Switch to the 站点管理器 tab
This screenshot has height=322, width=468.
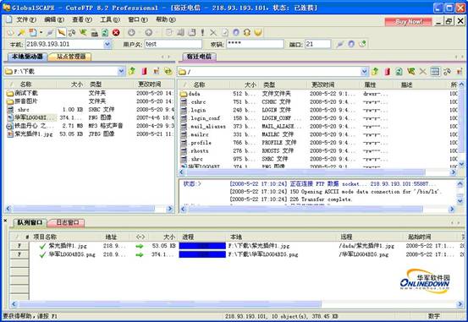[71, 57]
